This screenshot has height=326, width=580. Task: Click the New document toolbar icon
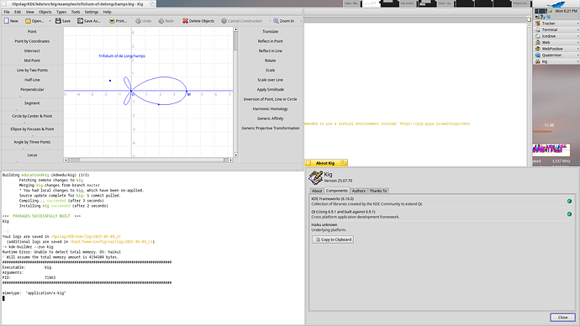coord(6,21)
